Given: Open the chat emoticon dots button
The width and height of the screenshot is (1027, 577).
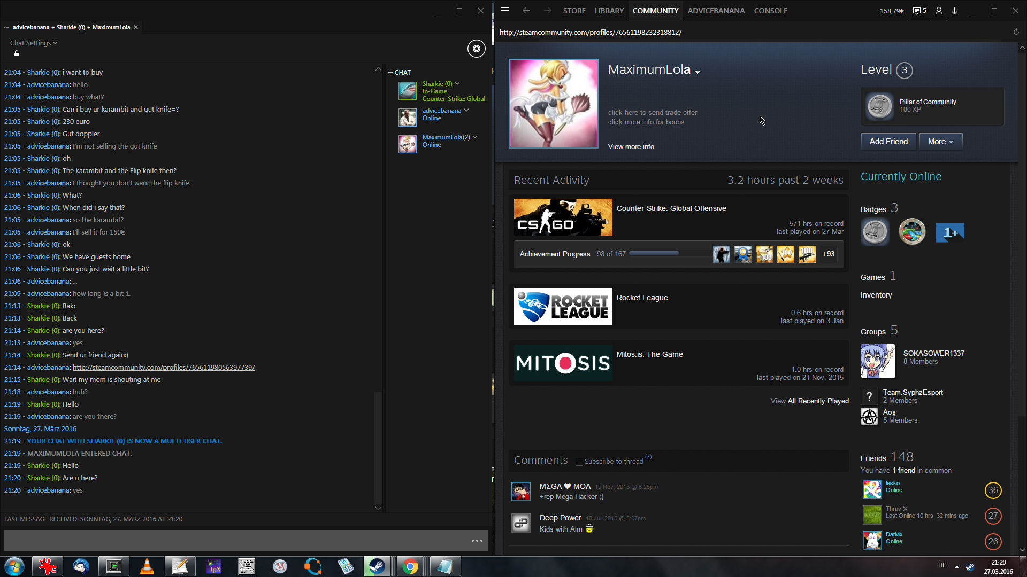Looking at the screenshot, I should (477, 541).
